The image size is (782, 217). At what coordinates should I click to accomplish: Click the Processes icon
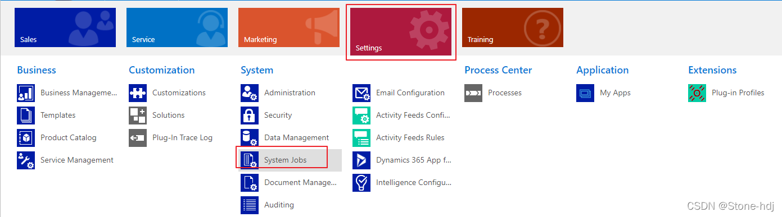coord(473,93)
